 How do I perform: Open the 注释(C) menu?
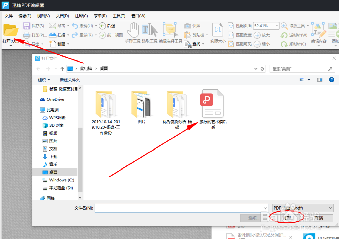pyautogui.click(x=81, y=16)
